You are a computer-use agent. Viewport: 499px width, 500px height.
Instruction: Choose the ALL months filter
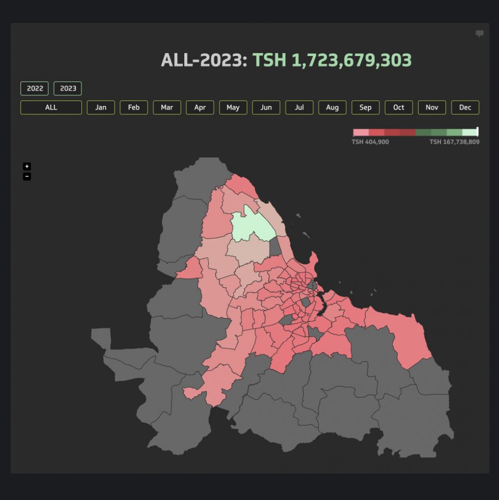pyautogui.click(x=51, y=108)
